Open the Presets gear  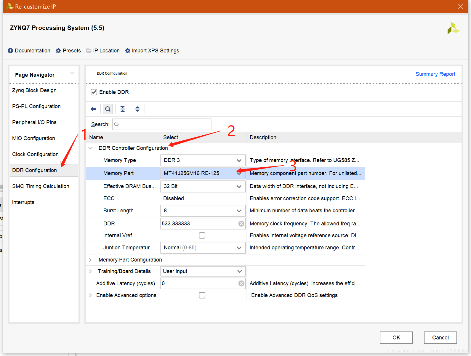(58, 51)
